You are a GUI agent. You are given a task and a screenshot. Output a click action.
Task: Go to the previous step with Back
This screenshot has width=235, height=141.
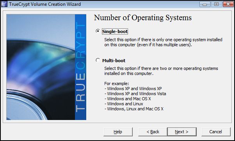pos(153,132)
